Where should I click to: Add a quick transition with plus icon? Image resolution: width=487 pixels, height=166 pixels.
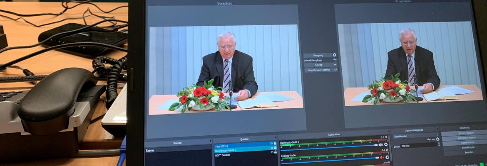click(335, 60)
